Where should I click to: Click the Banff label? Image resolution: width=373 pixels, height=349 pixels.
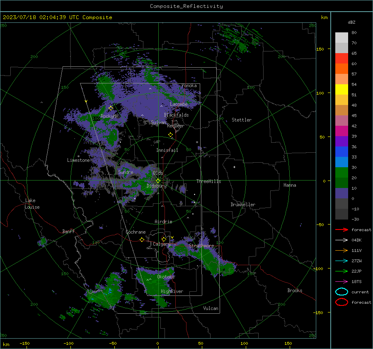pos(68,231)
